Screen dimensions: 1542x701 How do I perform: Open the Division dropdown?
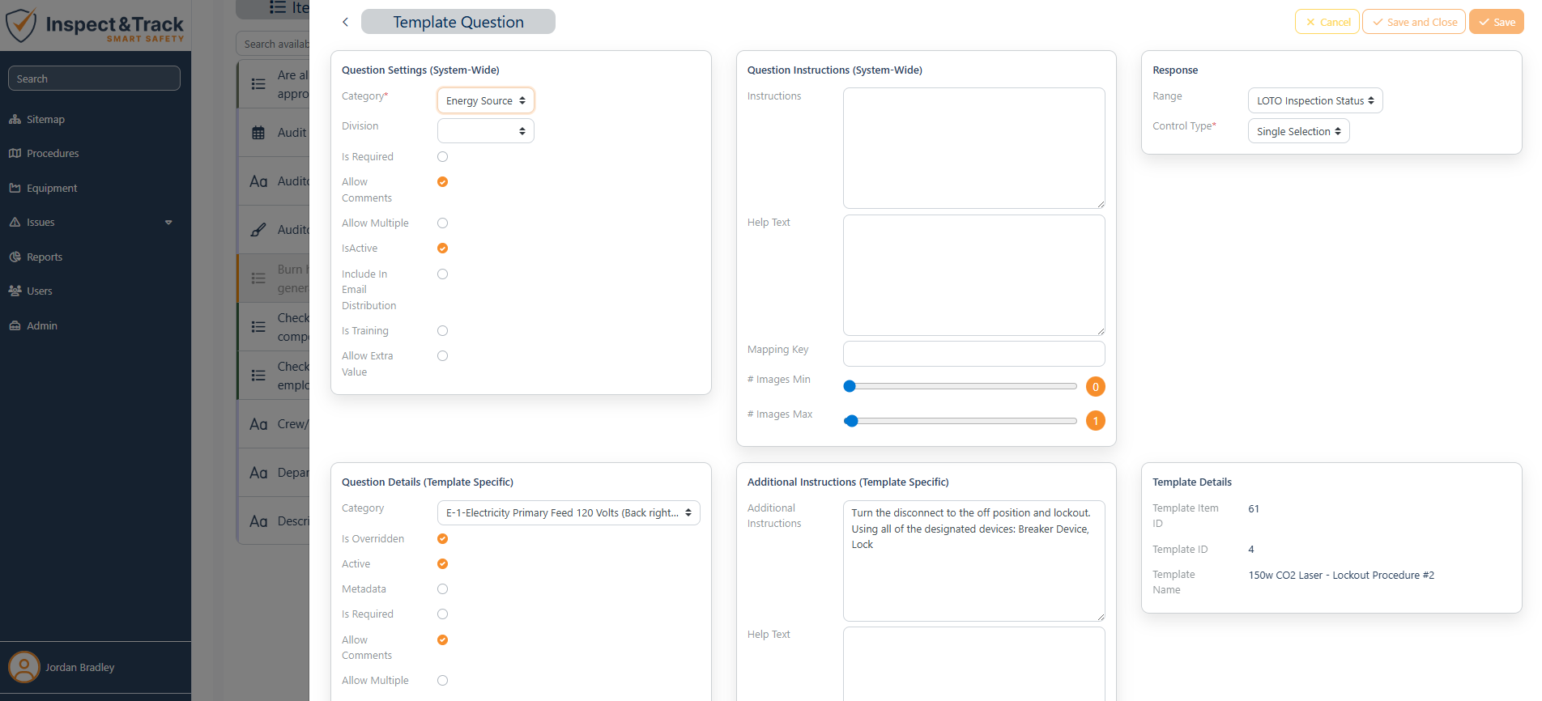pyautogui.click(x=485, y=130)
